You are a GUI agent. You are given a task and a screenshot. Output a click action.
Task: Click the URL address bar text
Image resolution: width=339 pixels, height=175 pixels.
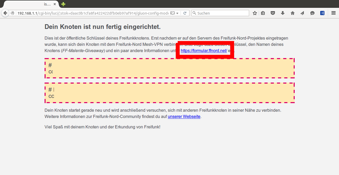(x=91, y=13)
